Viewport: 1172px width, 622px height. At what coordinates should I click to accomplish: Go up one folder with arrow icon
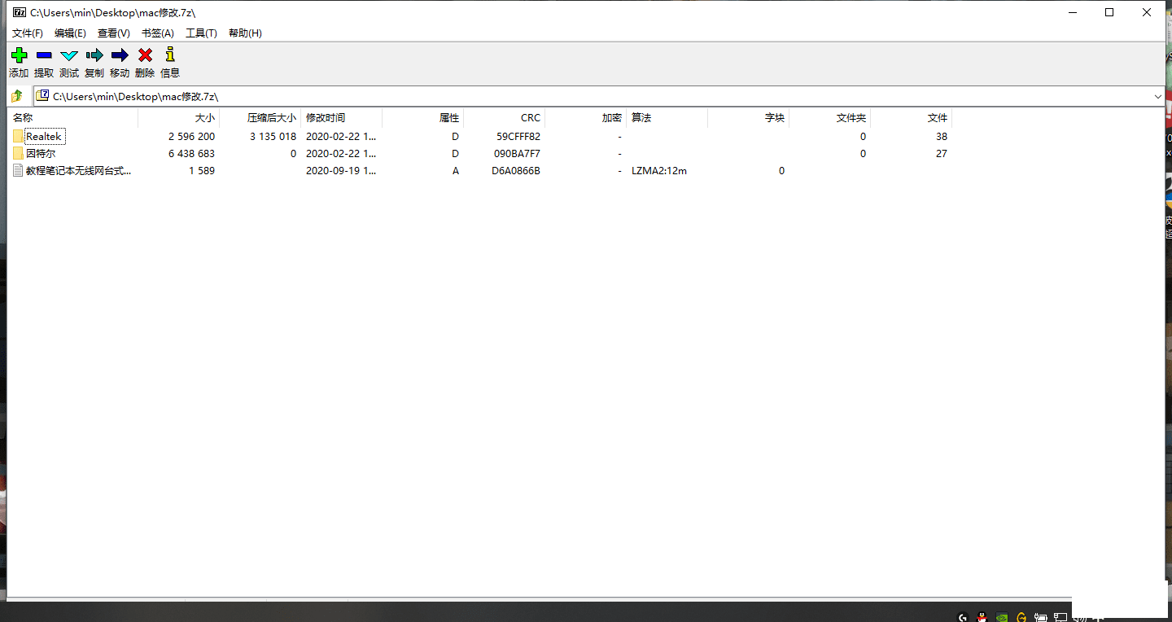pos(17,96)
